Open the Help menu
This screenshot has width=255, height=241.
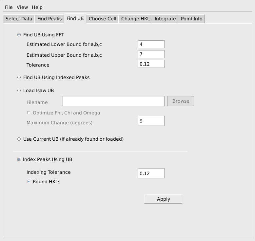(37, 7)
